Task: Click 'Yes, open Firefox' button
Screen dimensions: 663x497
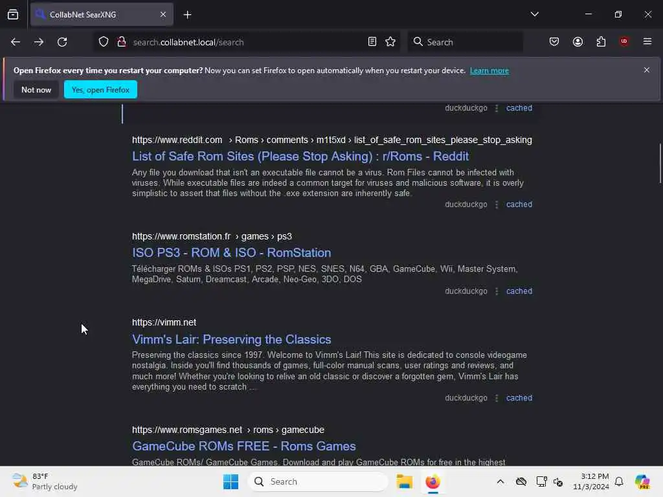Action: coord(100,89)
